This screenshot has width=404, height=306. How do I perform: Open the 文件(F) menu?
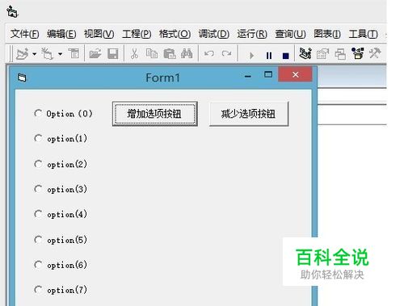tap(25, 34)
